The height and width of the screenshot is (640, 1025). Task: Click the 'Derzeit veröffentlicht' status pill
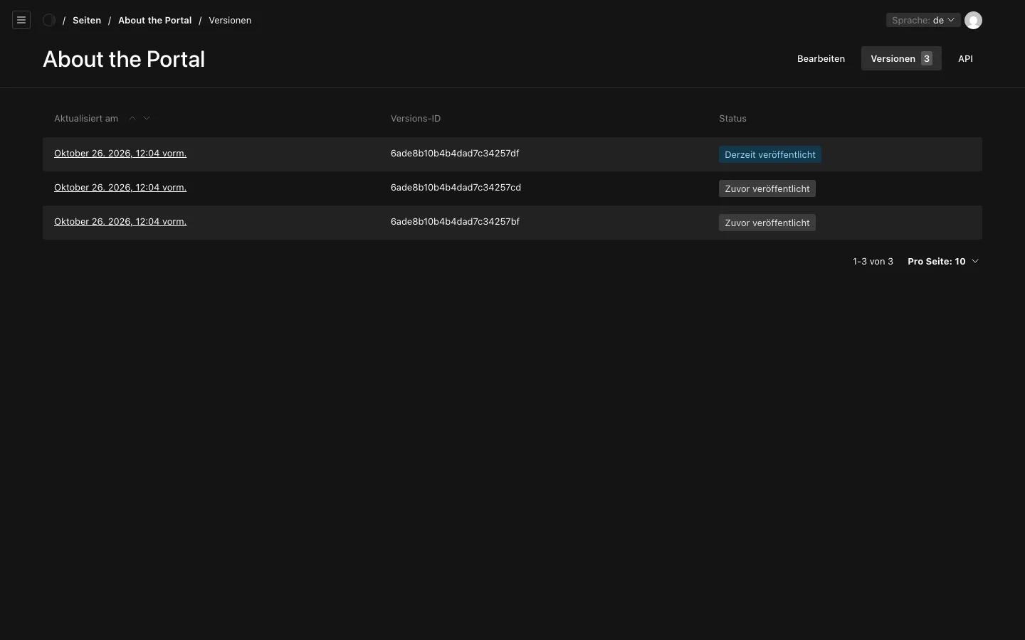[770, 154]
